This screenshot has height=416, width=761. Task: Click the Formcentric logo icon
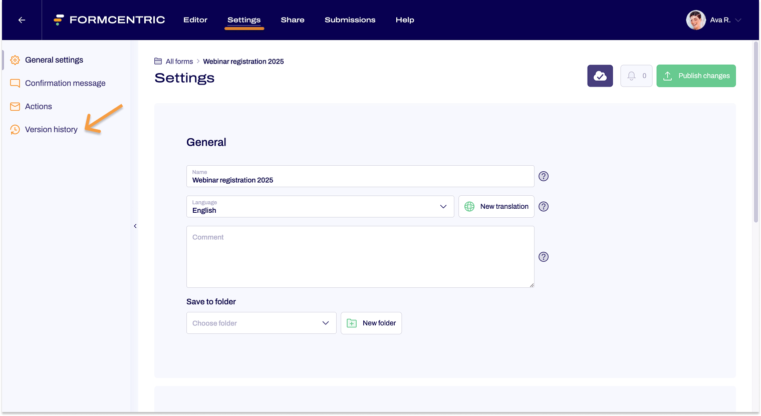[58, 20]
